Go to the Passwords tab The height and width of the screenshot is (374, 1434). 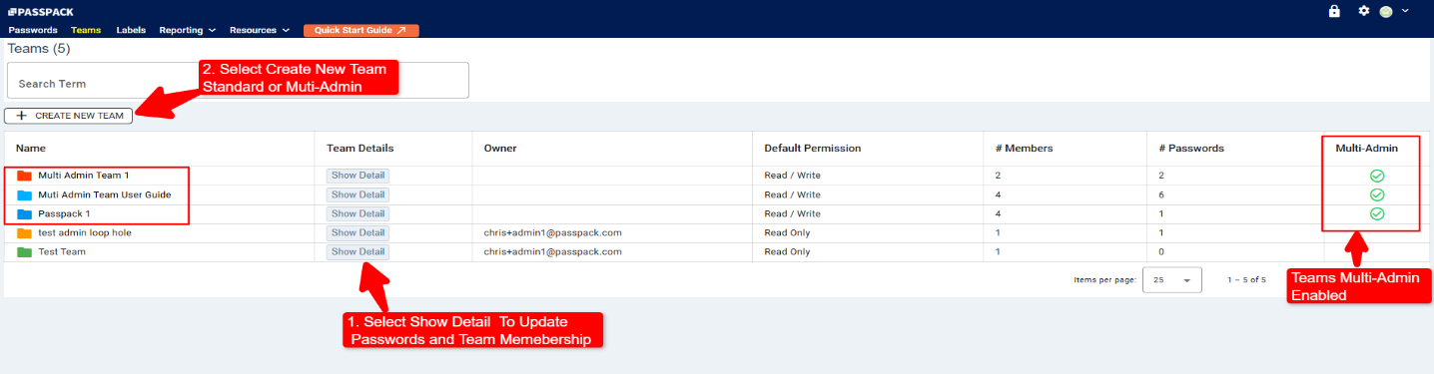tap(33, 31)
